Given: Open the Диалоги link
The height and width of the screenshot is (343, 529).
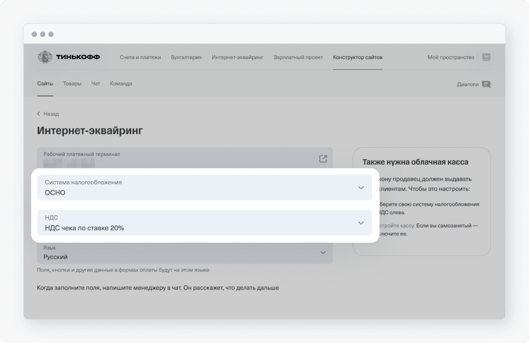Looking at the screenshot, I should pos(468,84).
